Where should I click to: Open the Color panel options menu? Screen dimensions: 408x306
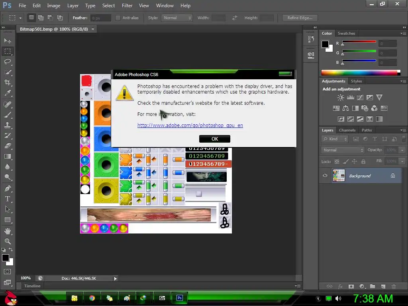pos(403,33)
